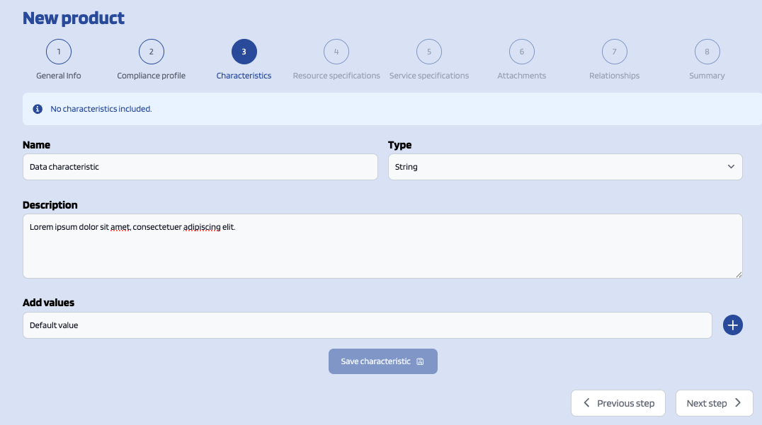Viewport: 762px width, 425px height.
Task: Click the left chevron on Previous step
Action: 586,403
